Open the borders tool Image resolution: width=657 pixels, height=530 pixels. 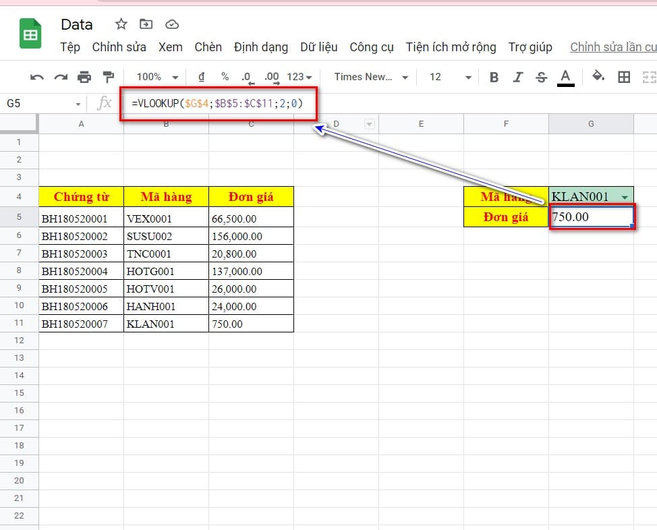624,77
